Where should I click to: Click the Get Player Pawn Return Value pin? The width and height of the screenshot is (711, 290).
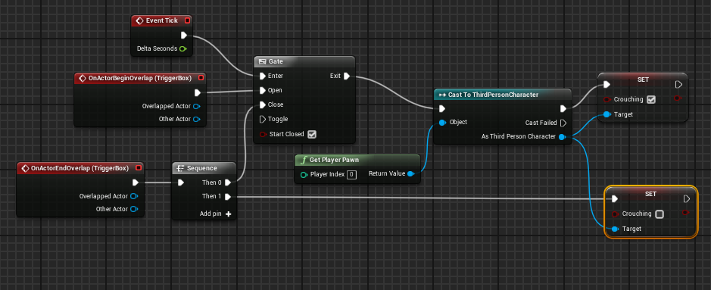410,174
